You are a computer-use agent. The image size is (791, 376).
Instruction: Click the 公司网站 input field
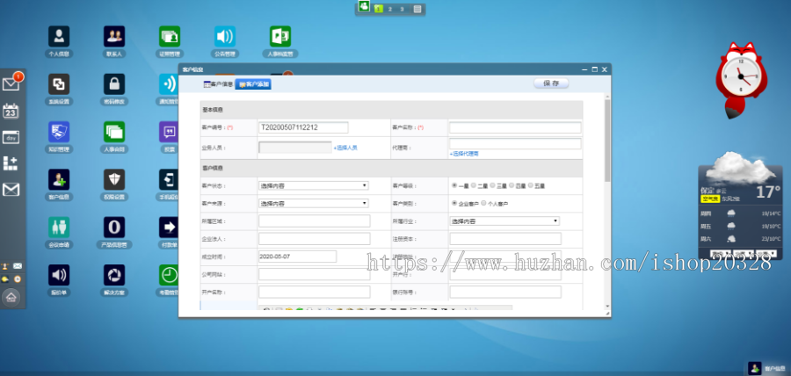(x=315, y=274)
